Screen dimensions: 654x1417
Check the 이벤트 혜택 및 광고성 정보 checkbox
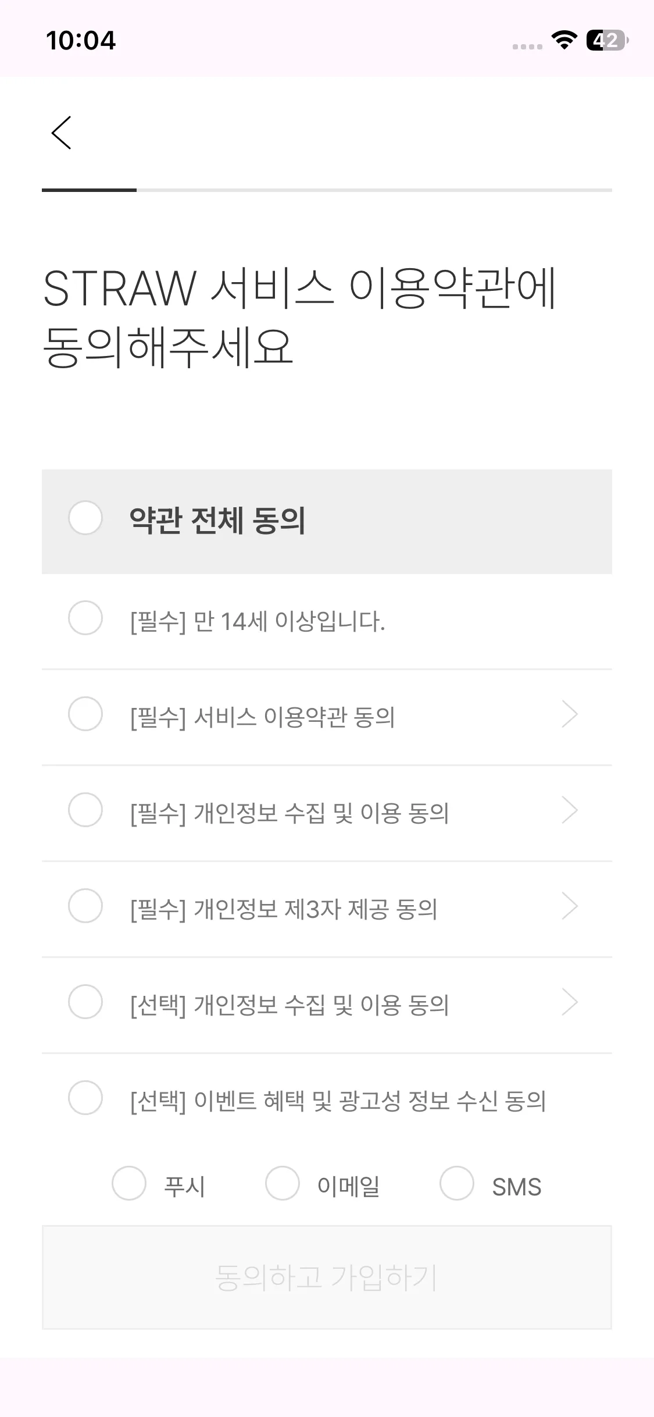click(x=85, y=1098)
